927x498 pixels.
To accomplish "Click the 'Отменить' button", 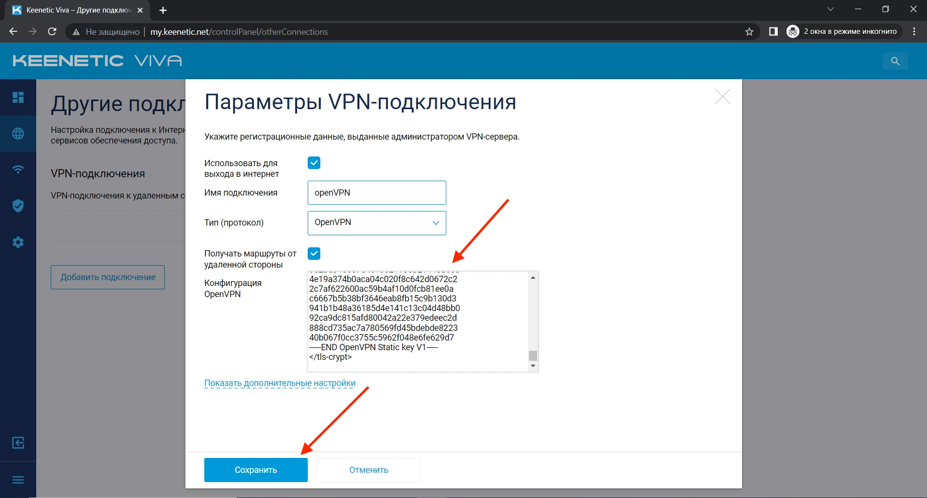I will (369, 470).
